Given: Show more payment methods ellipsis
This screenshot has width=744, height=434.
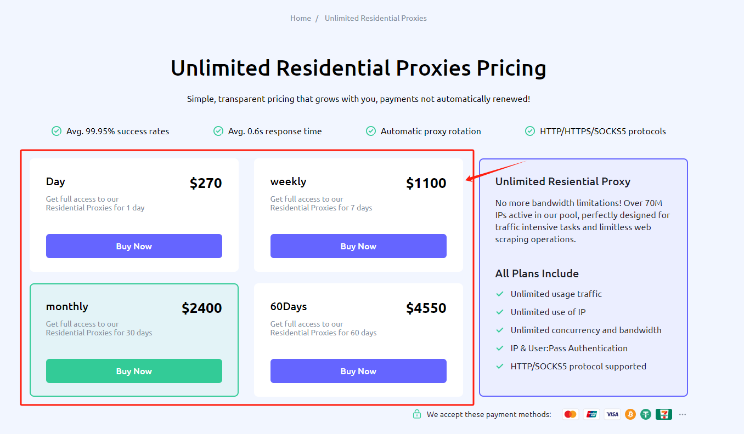Looking at the screenshot, I should point(683,414).
